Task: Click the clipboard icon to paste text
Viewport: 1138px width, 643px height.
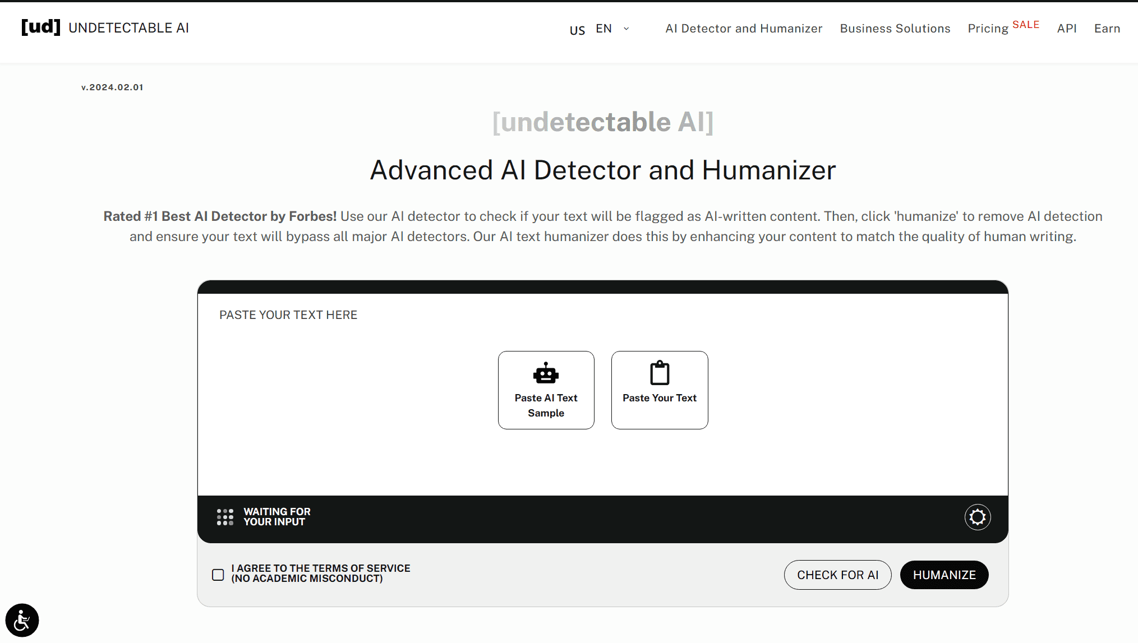Action: click(x=659, y=373)
